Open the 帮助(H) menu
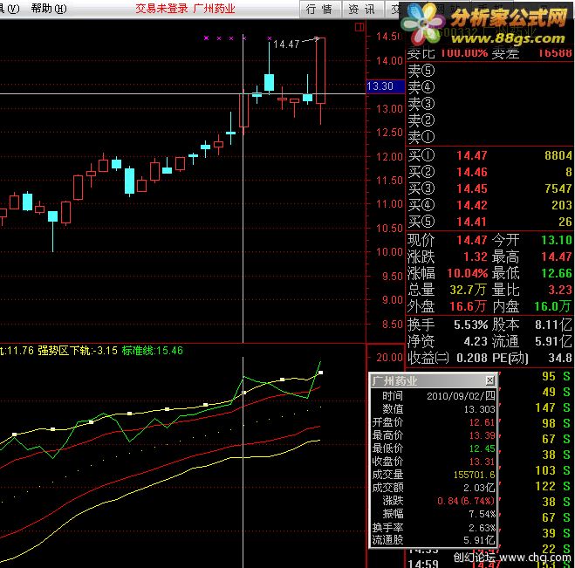The height and width of the screenshot is (568, 575). (49, 8)
